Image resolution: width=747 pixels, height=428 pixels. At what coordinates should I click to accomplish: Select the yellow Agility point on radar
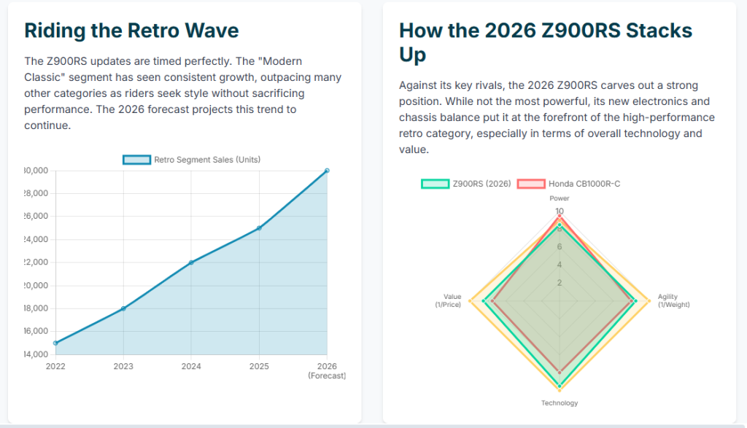(648, 301)
